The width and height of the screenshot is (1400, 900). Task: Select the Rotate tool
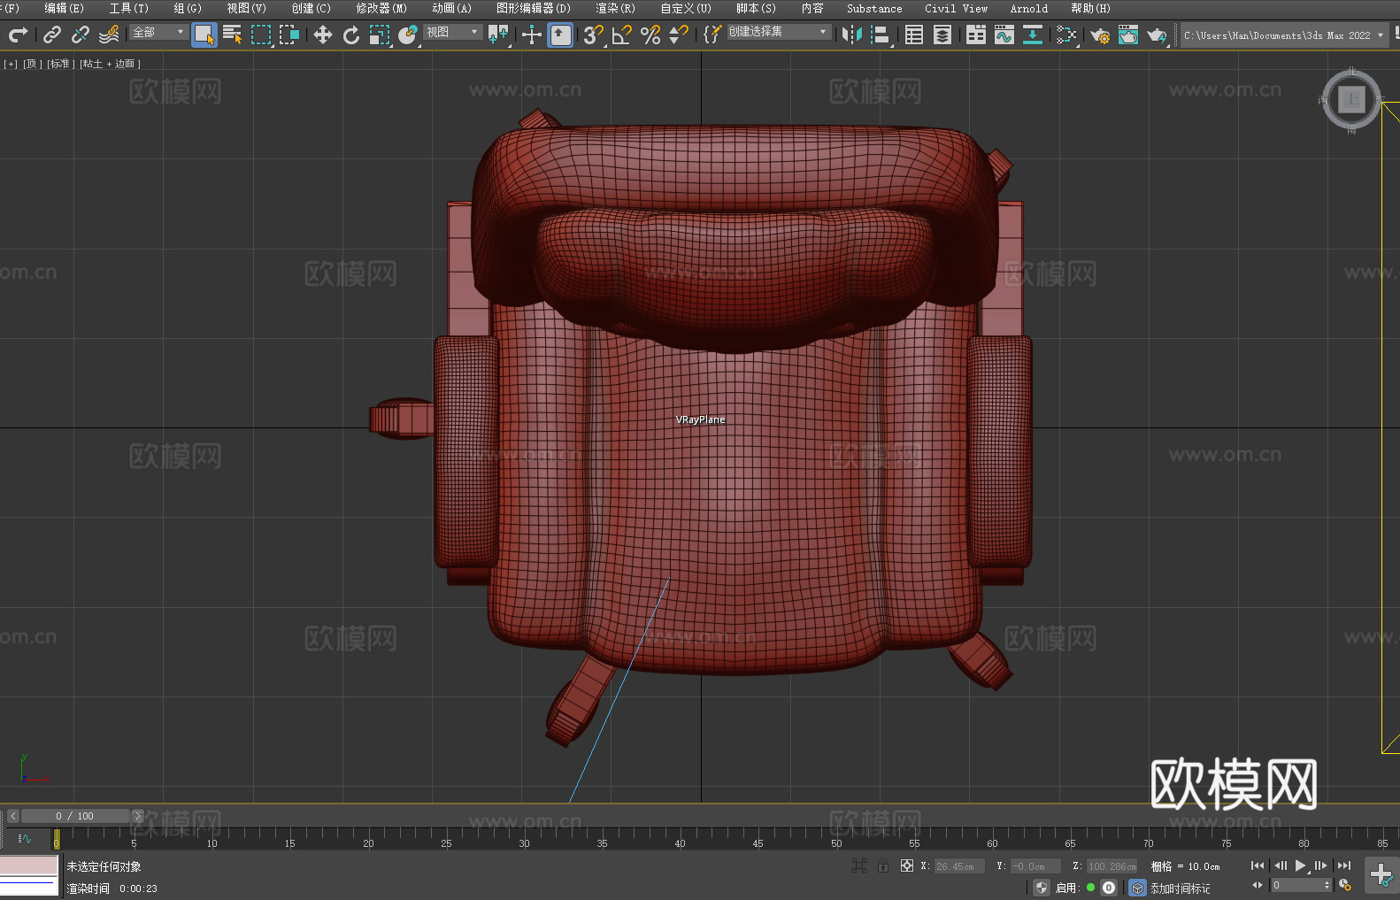(x=351, y=35)
